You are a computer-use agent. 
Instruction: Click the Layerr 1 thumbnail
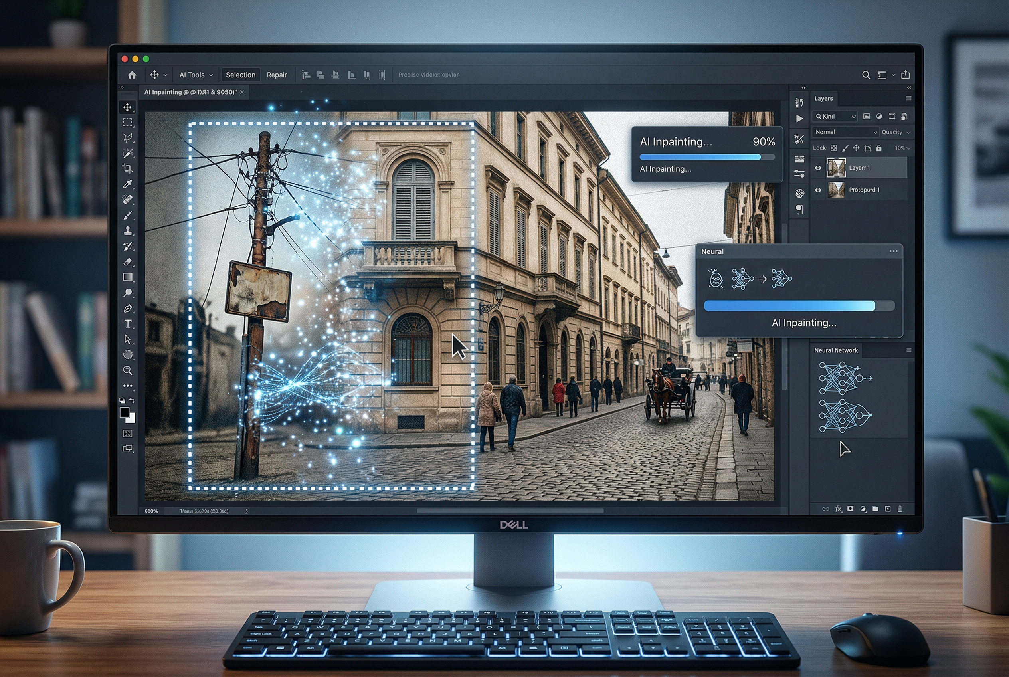point(837,168)
